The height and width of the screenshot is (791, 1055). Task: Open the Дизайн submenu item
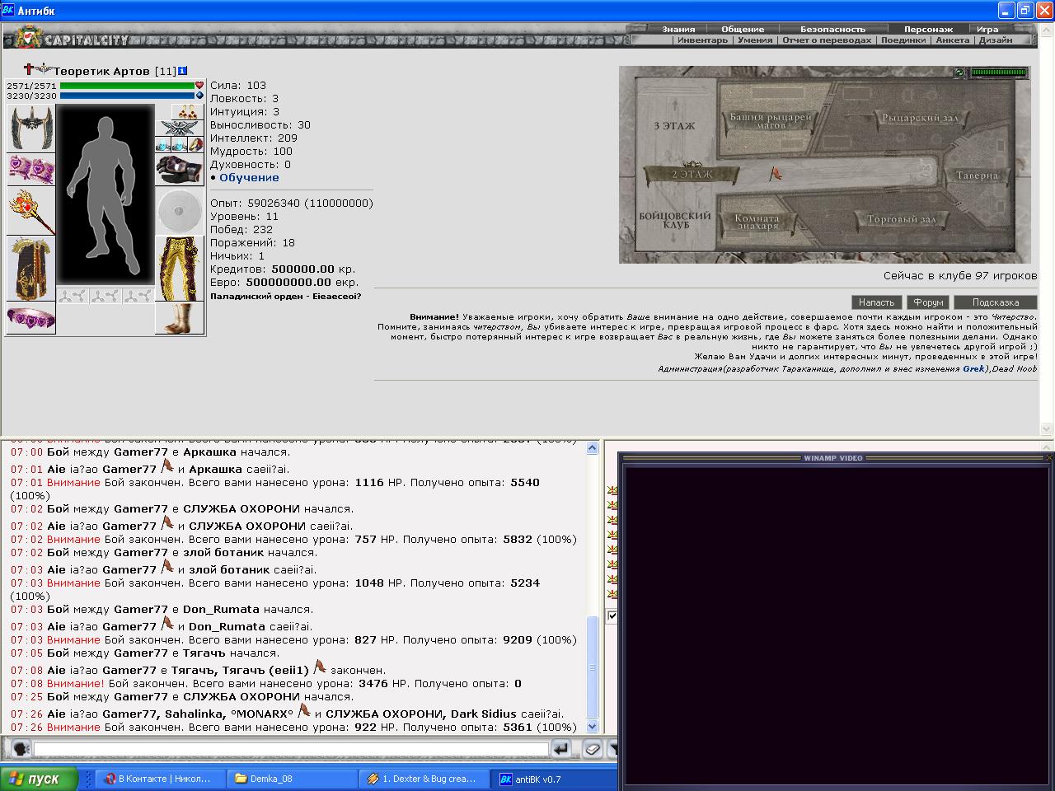996,40
